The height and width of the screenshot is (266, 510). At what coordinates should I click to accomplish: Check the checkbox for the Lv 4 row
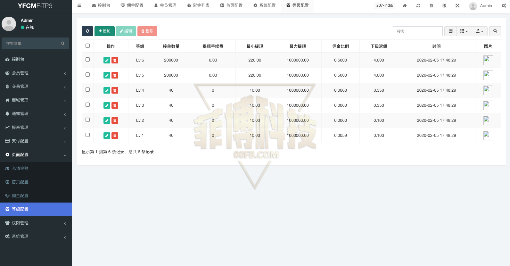(87, 90)
